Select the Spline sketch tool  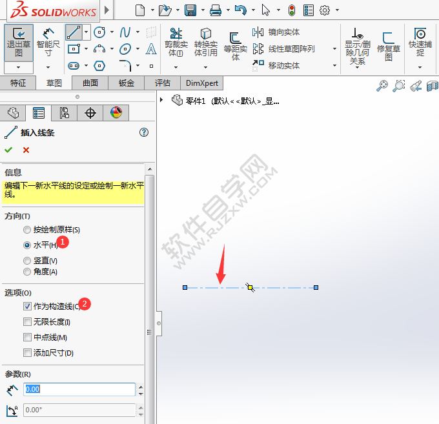[125, 32]
